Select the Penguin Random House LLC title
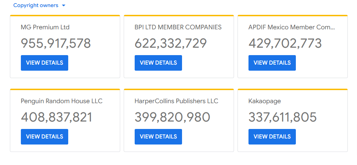This screenshot has width=357, height=165. coord(62,101)
